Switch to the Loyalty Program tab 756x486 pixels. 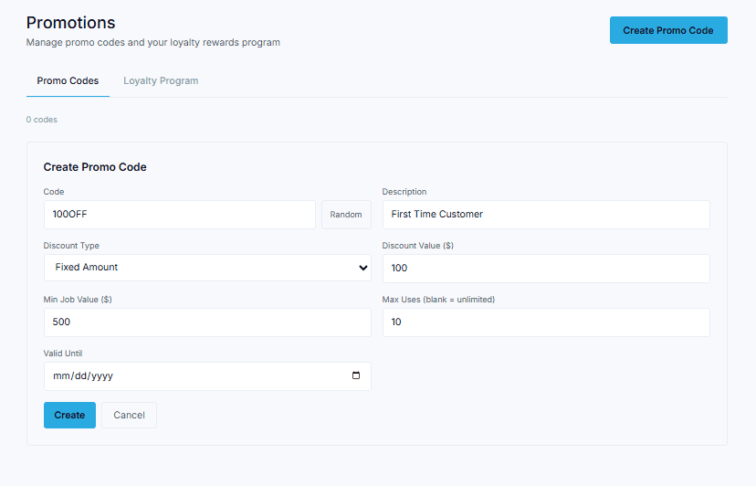point(161,80)
